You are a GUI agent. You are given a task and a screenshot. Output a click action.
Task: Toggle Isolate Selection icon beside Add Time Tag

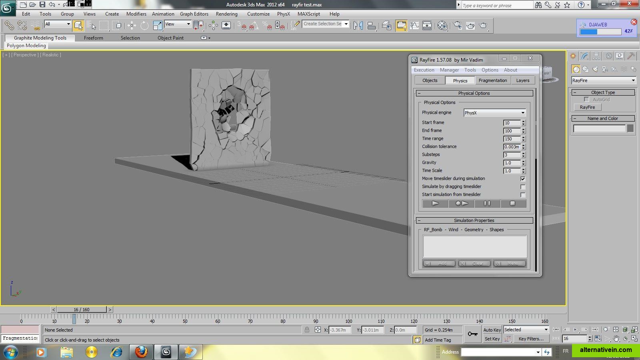[417, 340]
